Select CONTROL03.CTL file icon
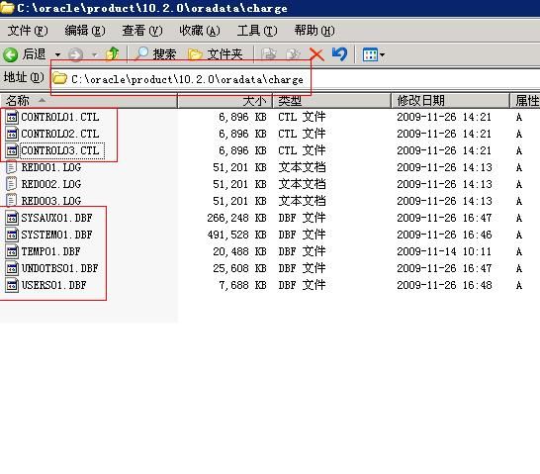The width and height of the screenshot is (540, 474). 12,150
